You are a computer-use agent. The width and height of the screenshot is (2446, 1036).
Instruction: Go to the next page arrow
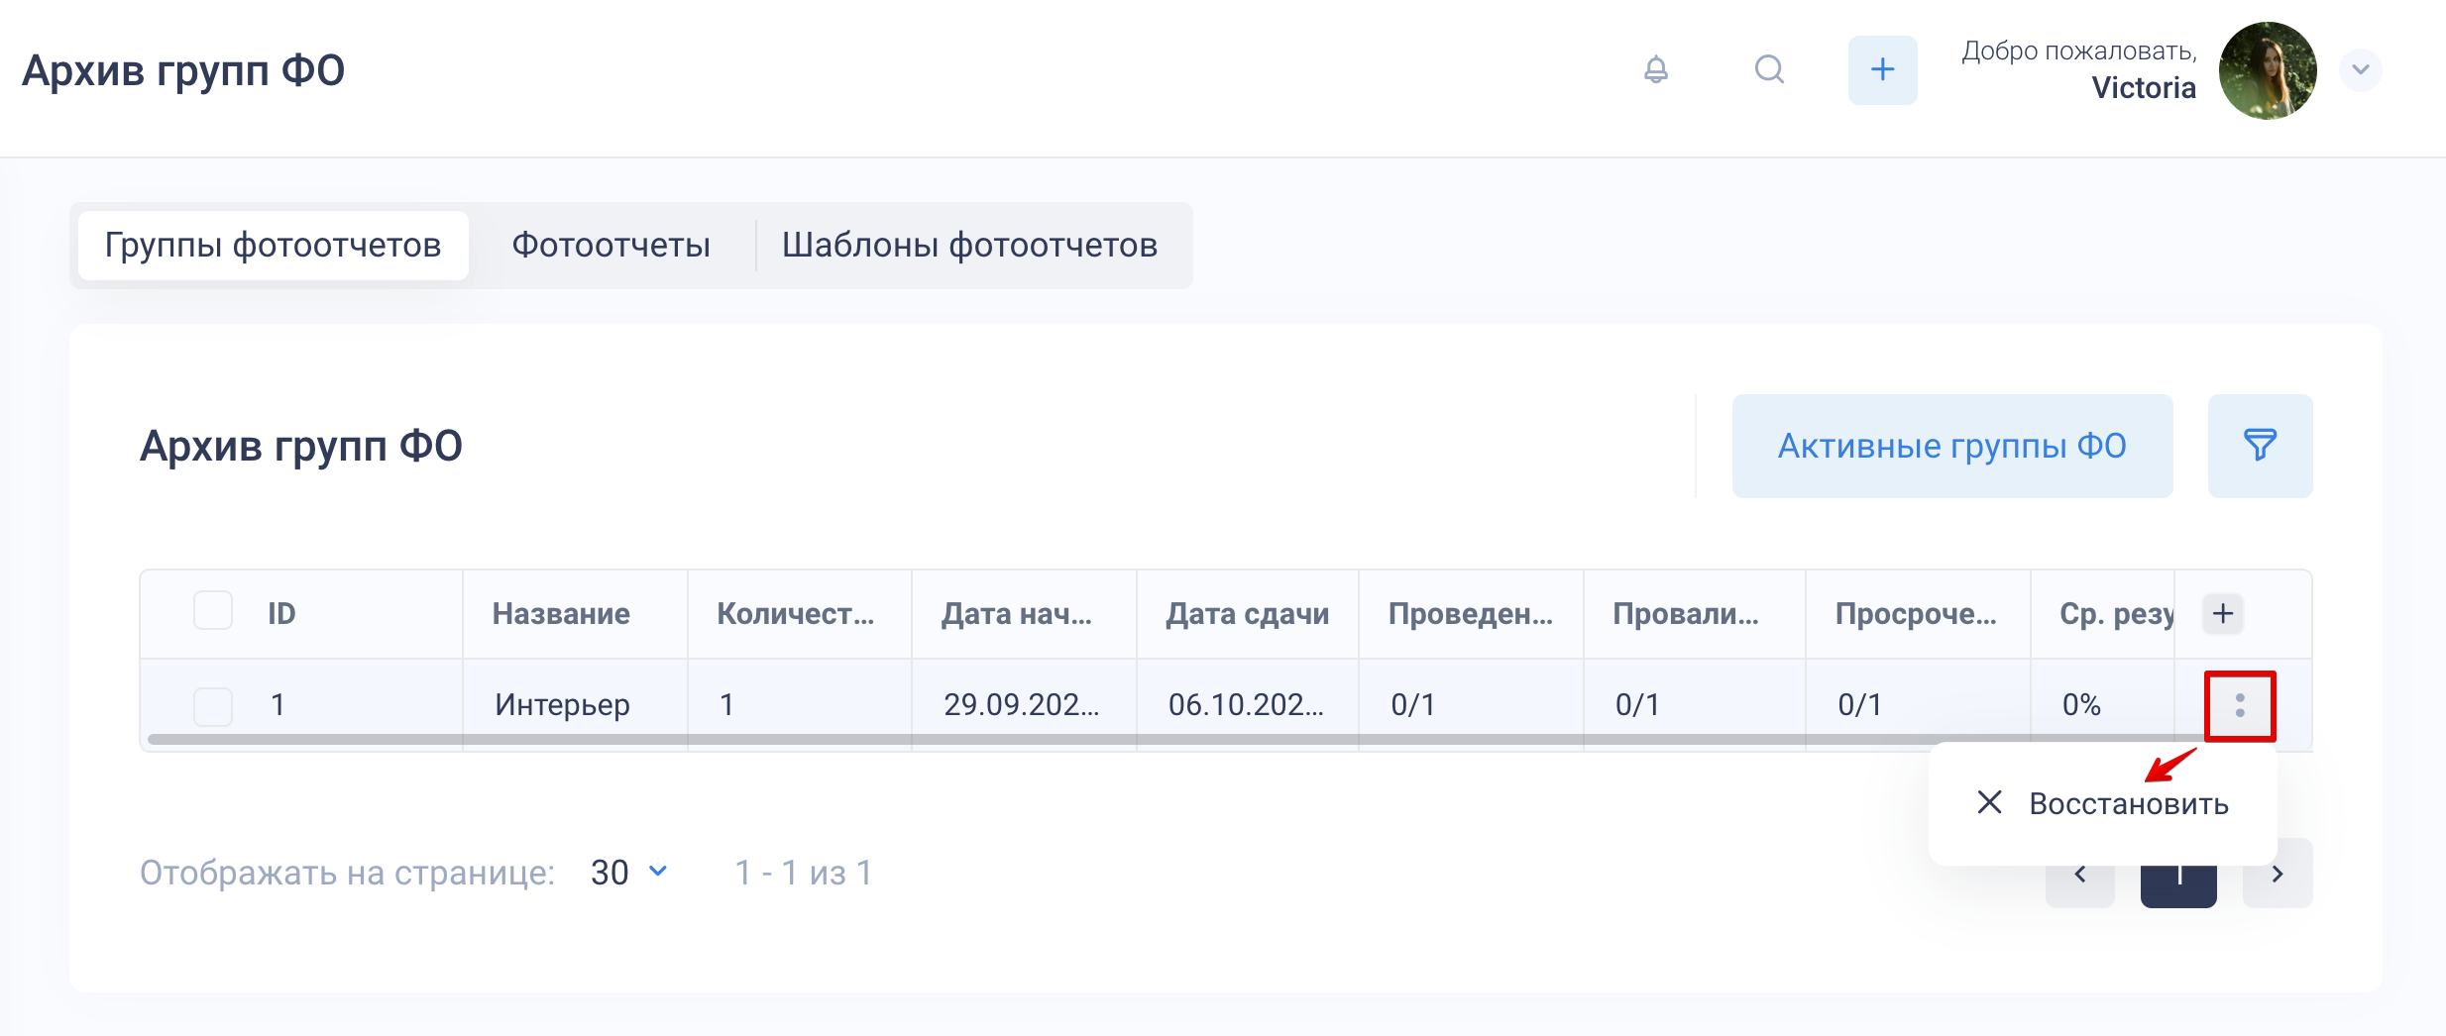[x=2278, y=875]
